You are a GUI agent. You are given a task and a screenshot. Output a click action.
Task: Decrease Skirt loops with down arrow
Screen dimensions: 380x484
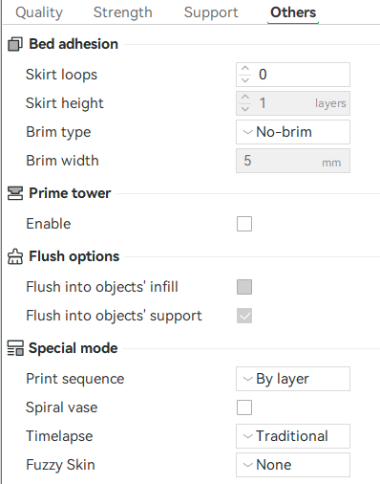click(245, 80)
